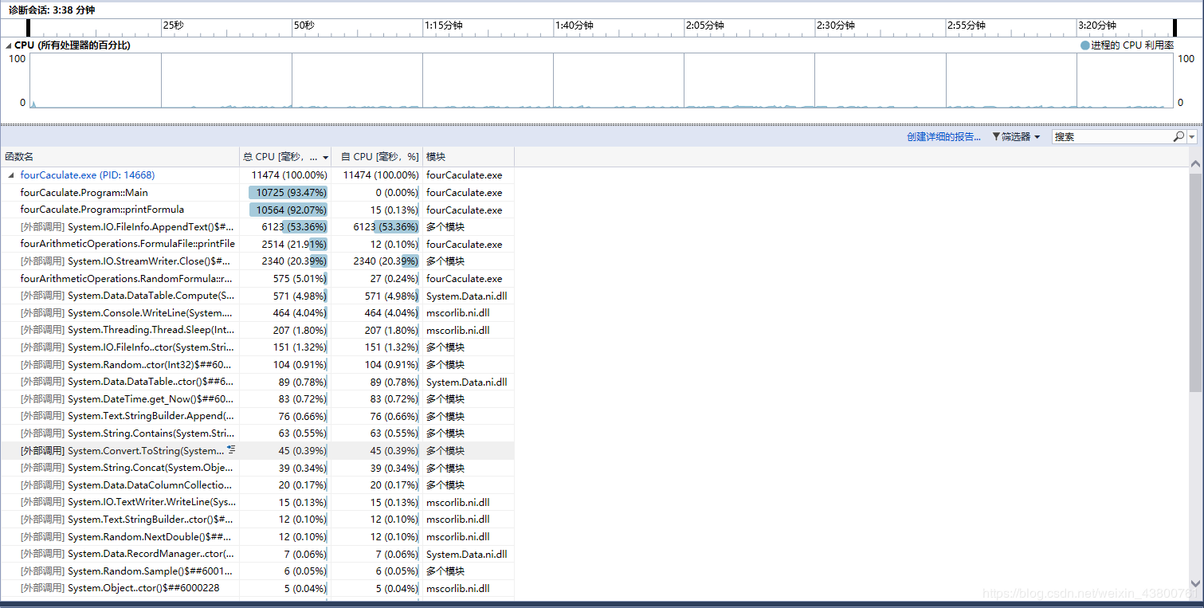Image resolution: width=1204 pixels, height=608 pixels.
Task: Click the 50秒 mark on the timeline ruler
Action: pos(304,25)
